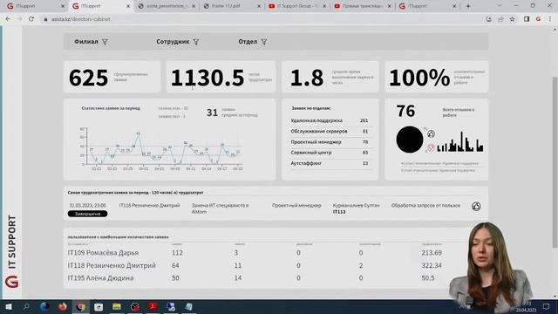The width and height of the screenshot is (558, 314).
Task: Open the Windows Start menu
Action: pos(8,306)
